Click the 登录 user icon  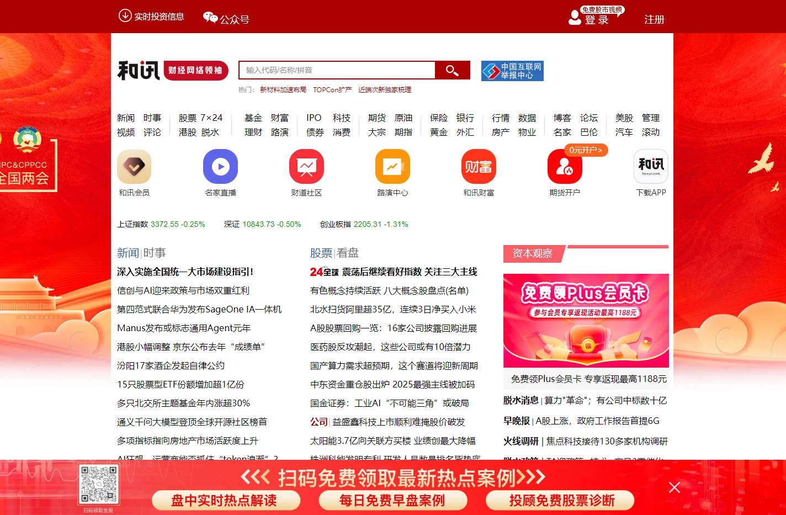pos(575,18)
